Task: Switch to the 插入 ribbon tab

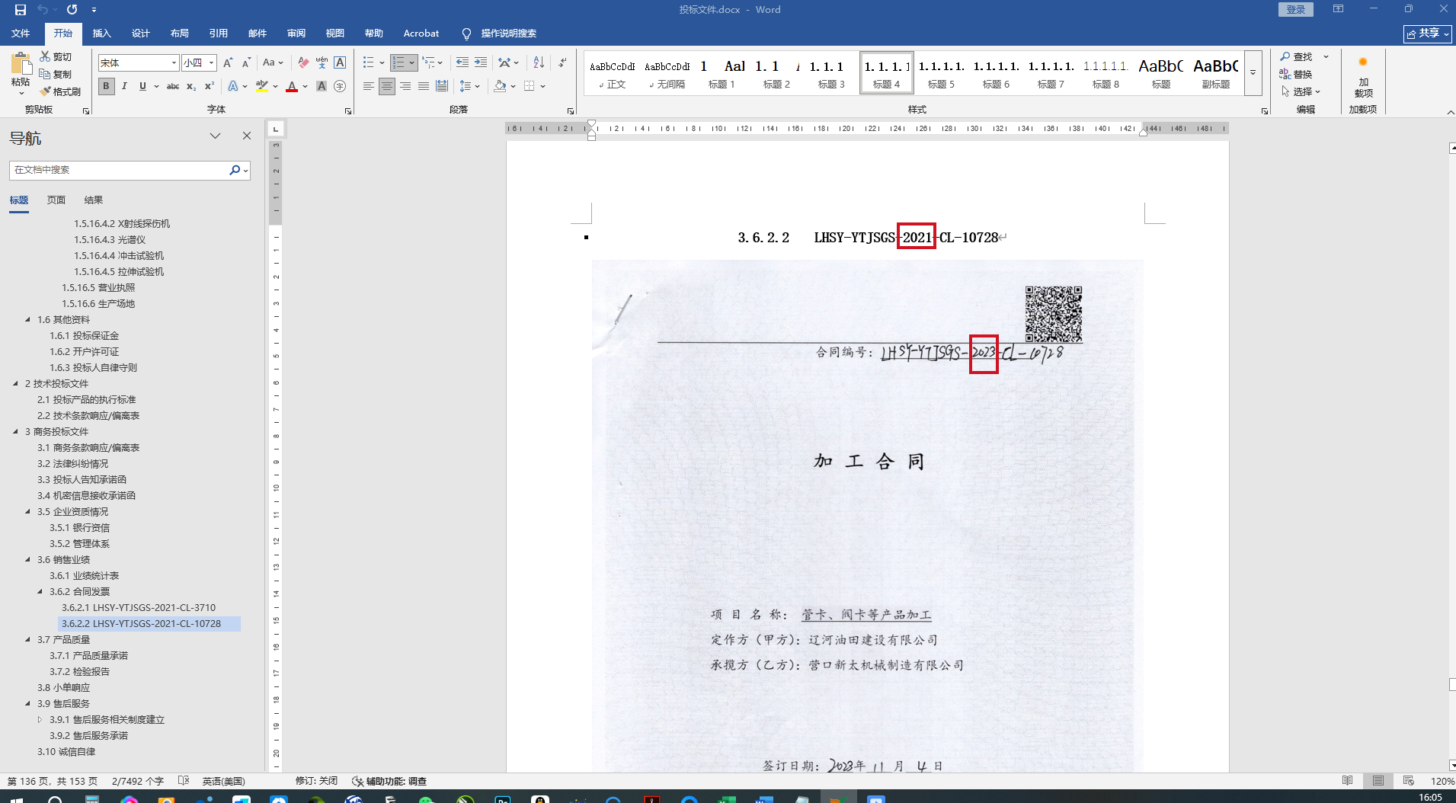Action: click(101, 33)
